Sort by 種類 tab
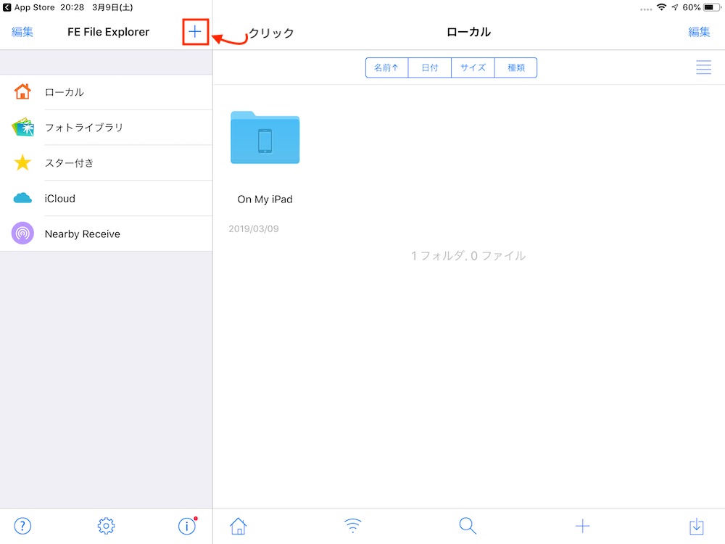This screenshot has height=544, width=725. [515, 67]
